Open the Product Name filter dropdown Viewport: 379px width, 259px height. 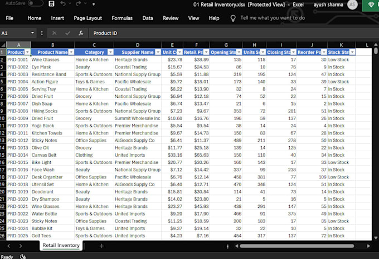tap(71, 52)
